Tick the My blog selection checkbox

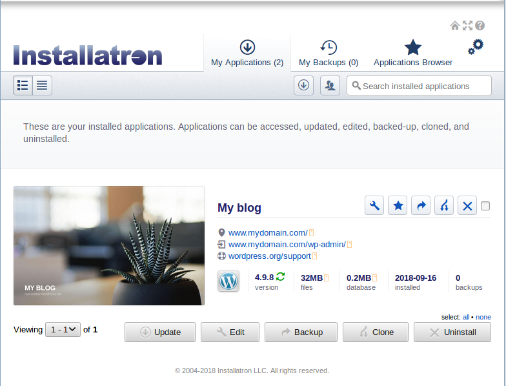tap(485, 206)
